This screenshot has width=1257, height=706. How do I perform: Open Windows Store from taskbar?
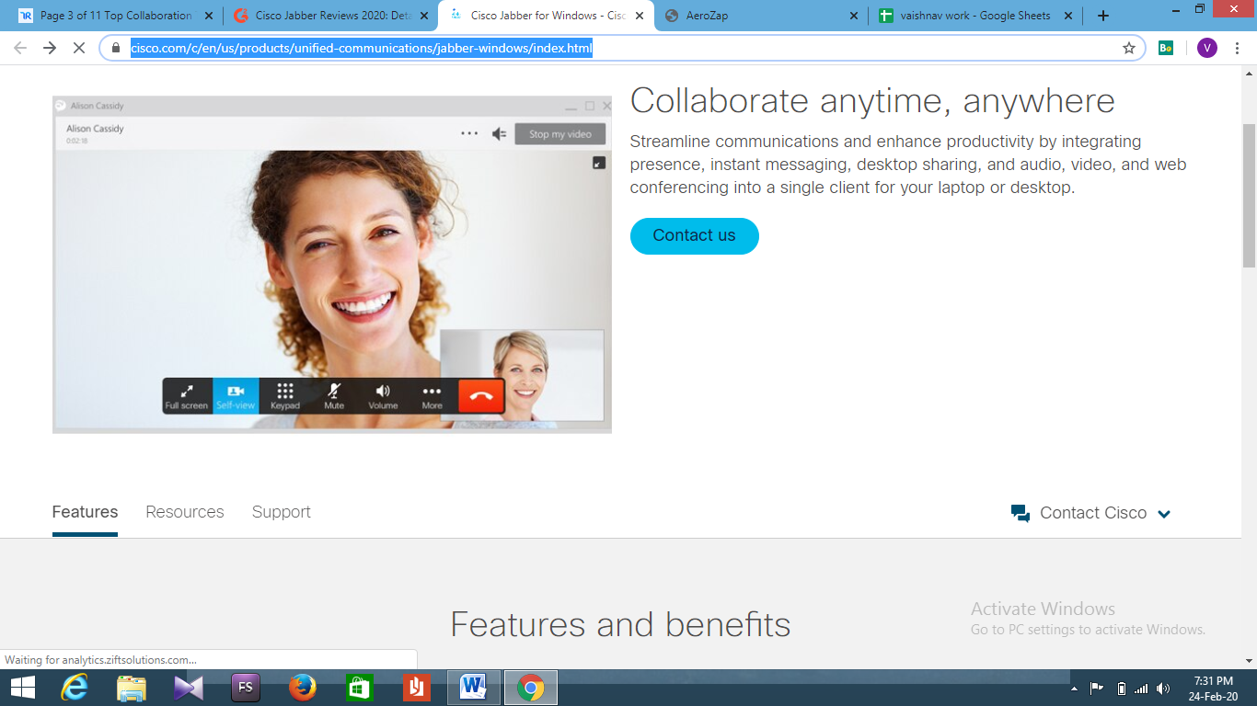point(359,688)
